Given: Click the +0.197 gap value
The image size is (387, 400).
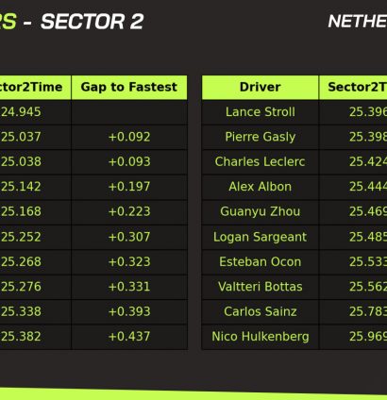Looking at the screenshot, I should pos(129,187).
